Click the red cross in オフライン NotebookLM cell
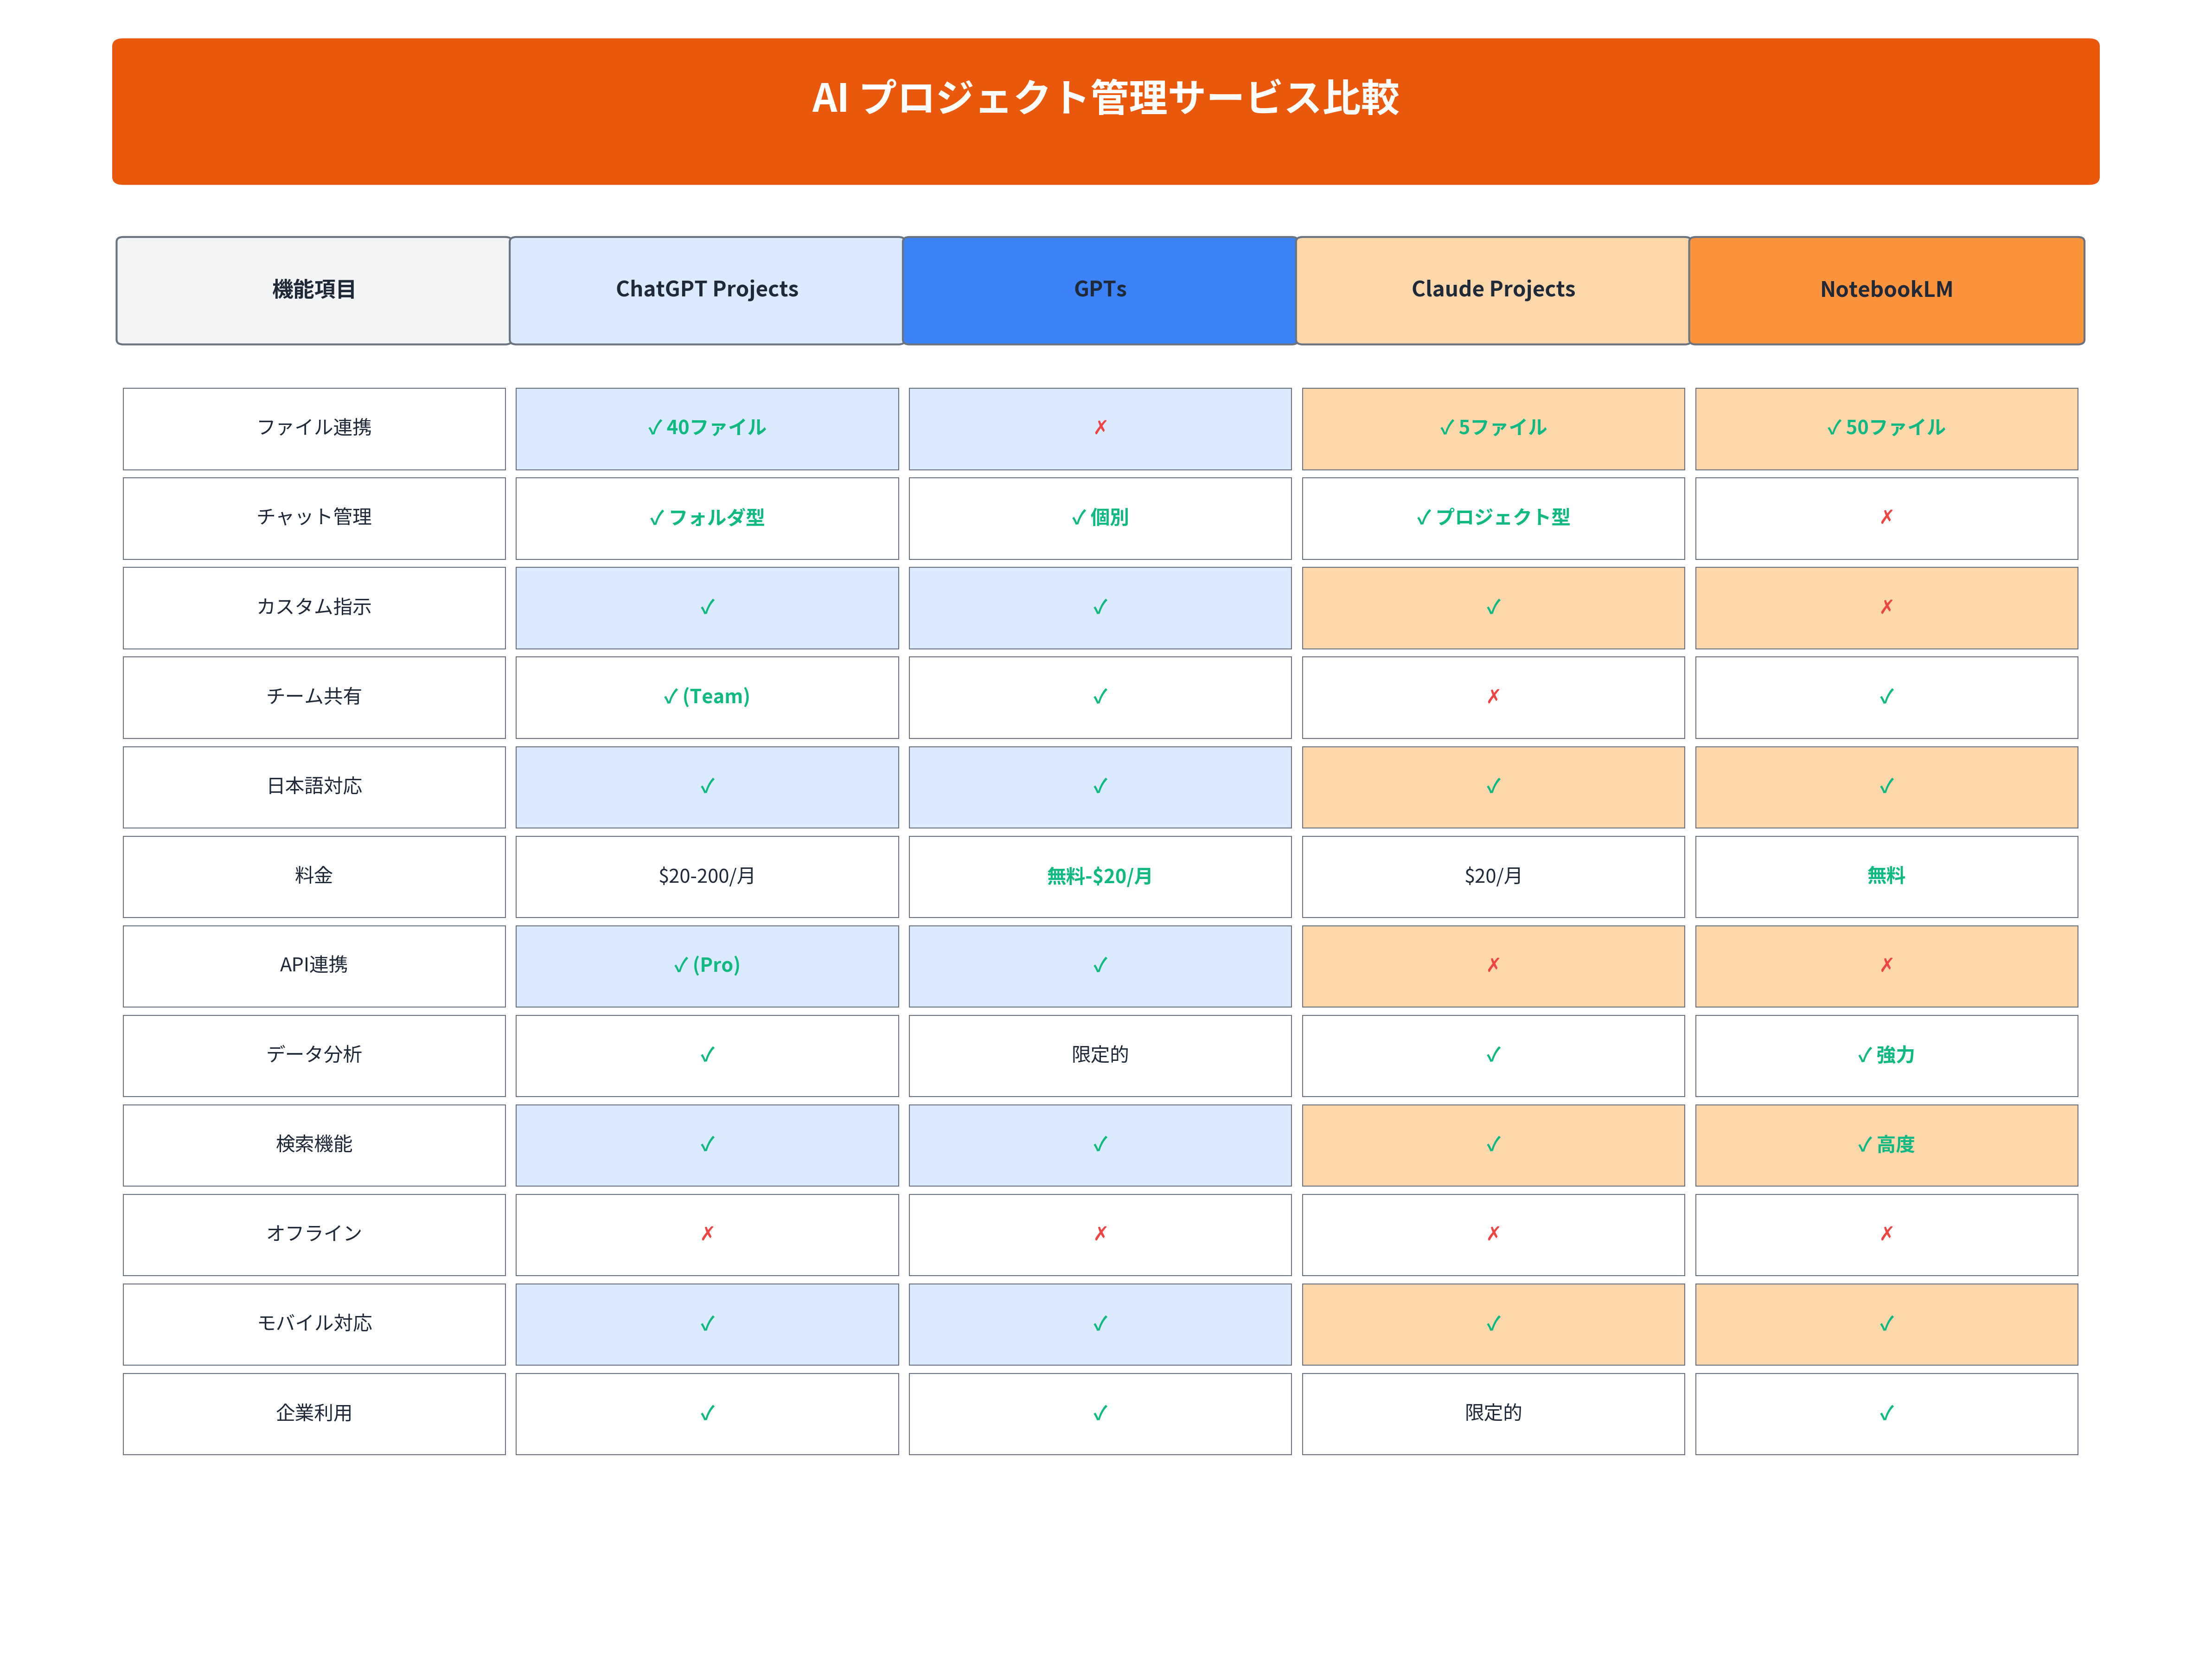 [1886, 1234]
